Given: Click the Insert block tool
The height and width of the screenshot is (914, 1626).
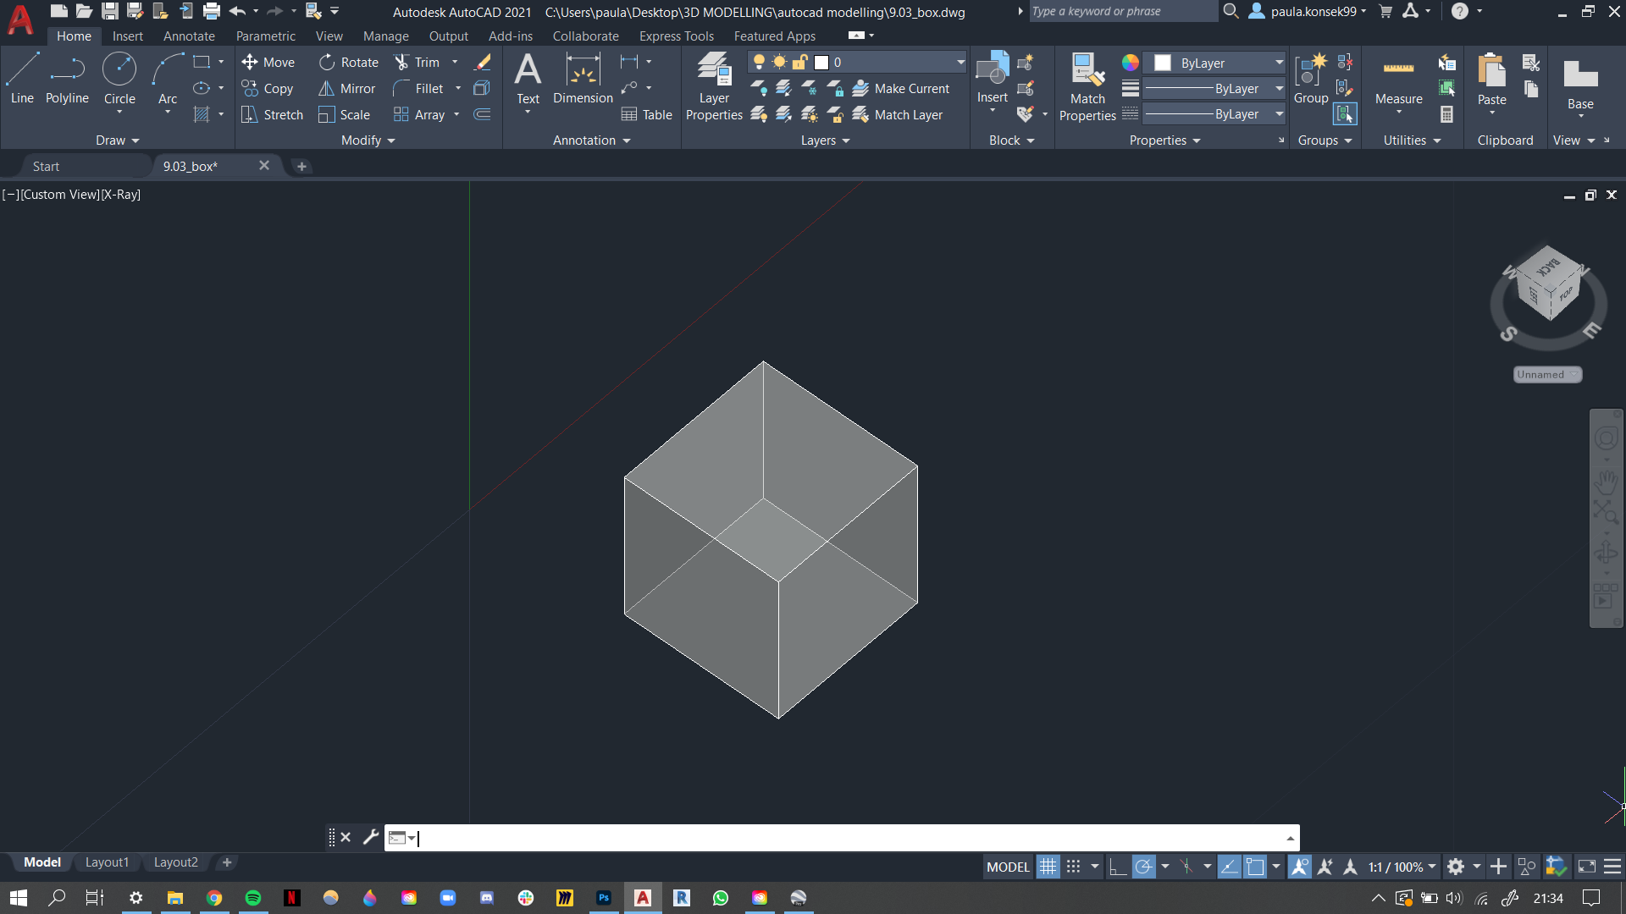Looking at the screenshot, I should click(992, 78).
